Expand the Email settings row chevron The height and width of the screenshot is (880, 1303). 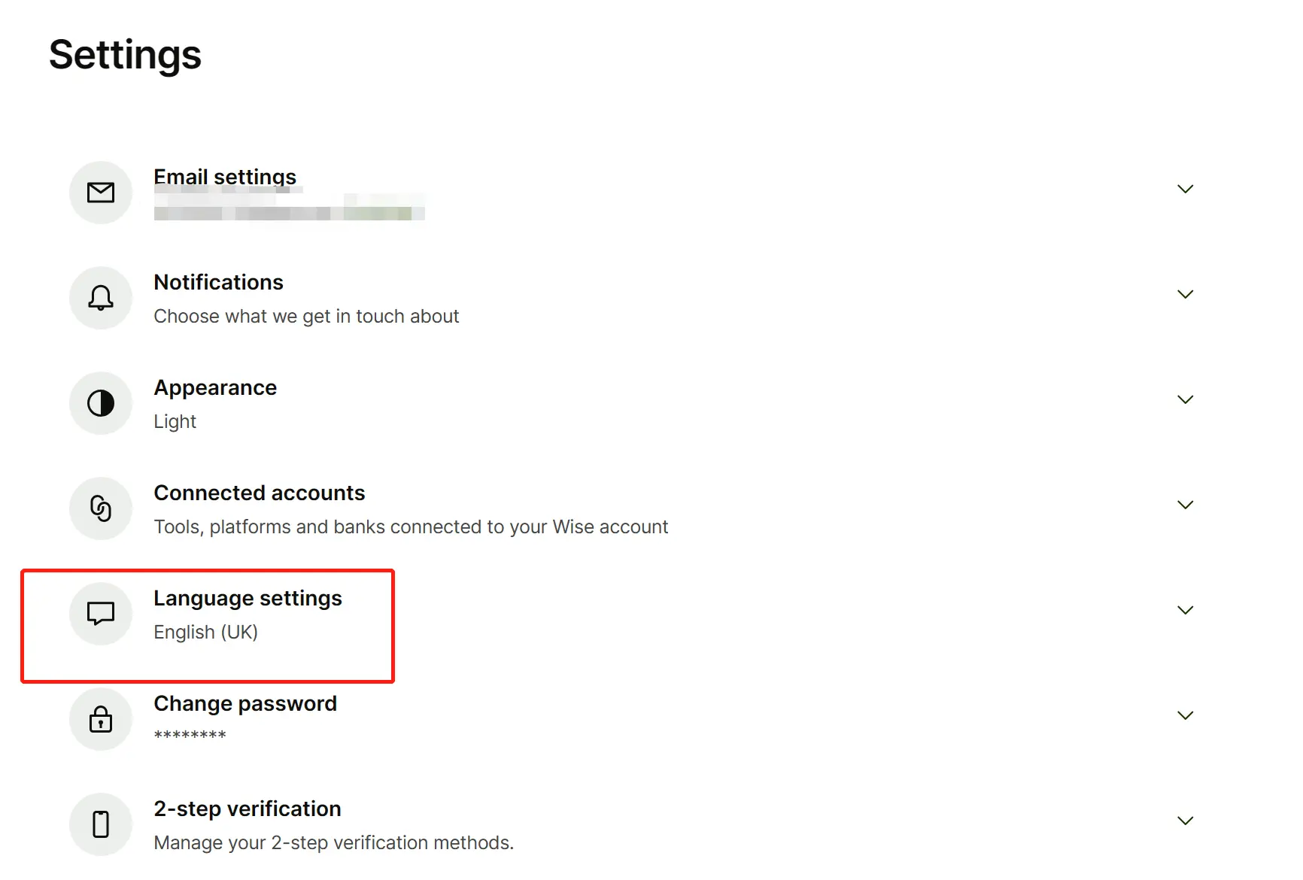click(1185, 189)
